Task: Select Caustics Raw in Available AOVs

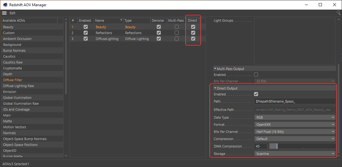Action: pyautogui.click(x=32, y=62)
